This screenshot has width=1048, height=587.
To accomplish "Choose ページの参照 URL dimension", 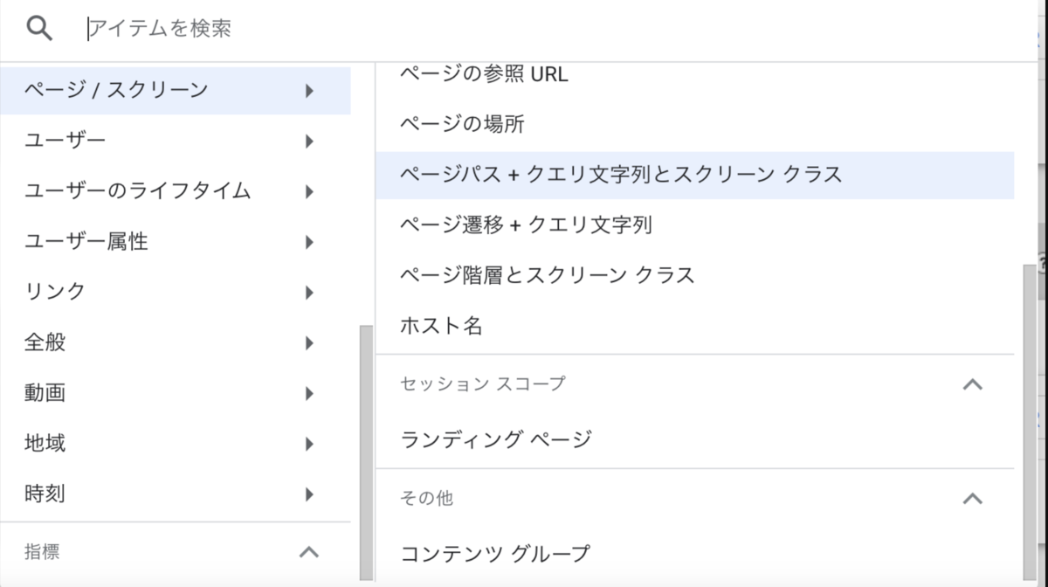I will (694, 75).
